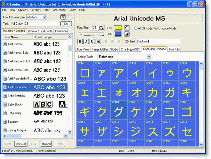Click the Arial Narrow Italic font icon

click(x=5, y=70)
